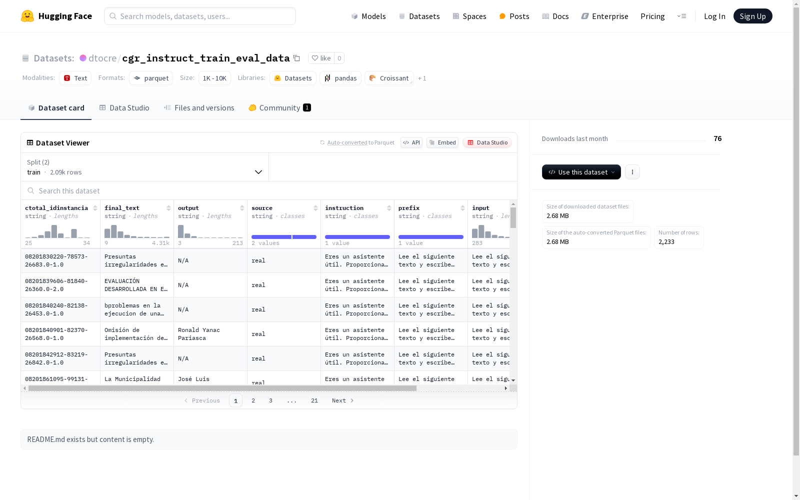Click the Text modality tag

(75, 78)
